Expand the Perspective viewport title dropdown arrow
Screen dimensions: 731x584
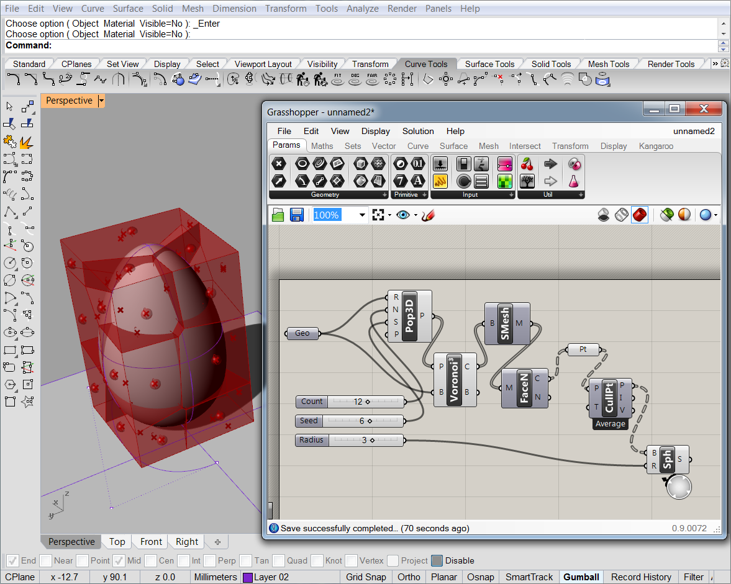[x=101, y=101]
